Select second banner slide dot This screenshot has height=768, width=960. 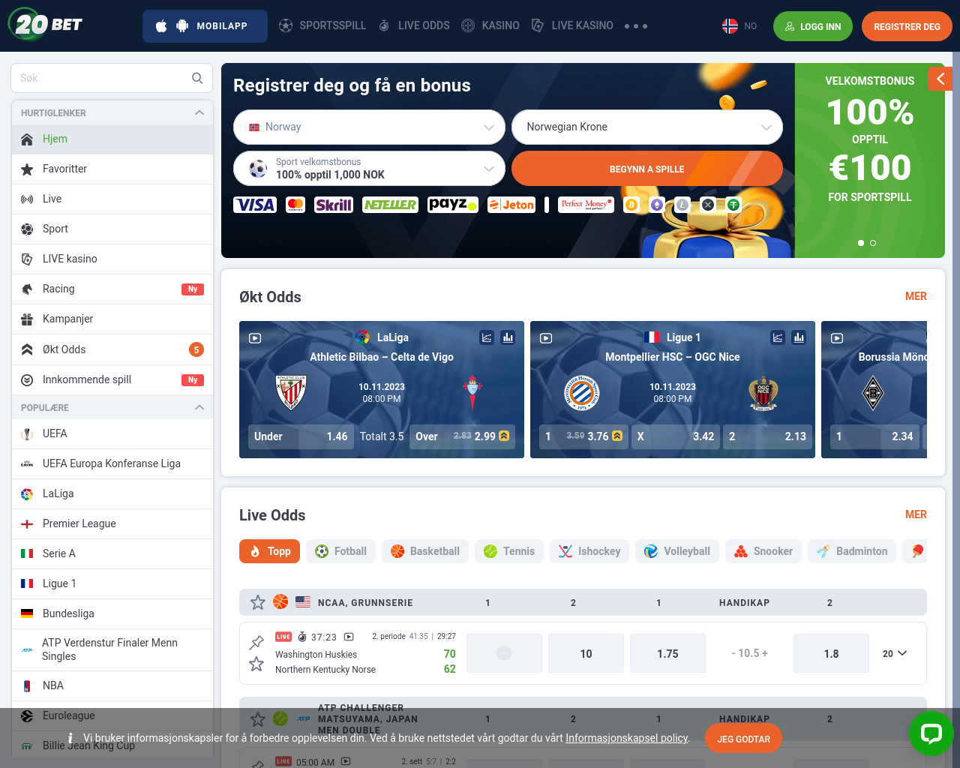(873, 243)
